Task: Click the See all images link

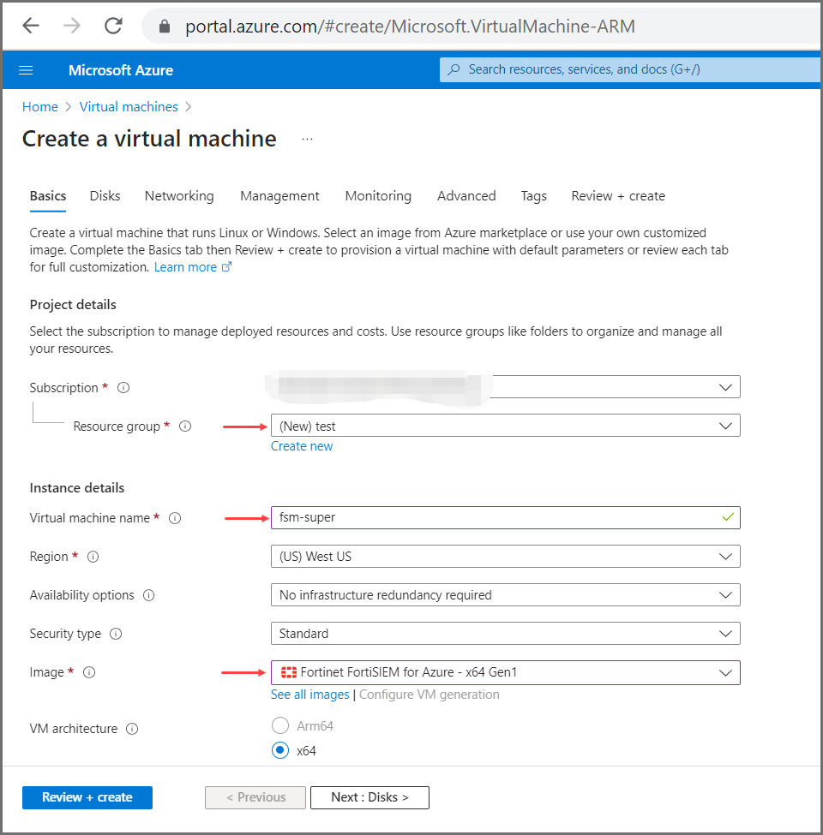Action: [309, 695]
